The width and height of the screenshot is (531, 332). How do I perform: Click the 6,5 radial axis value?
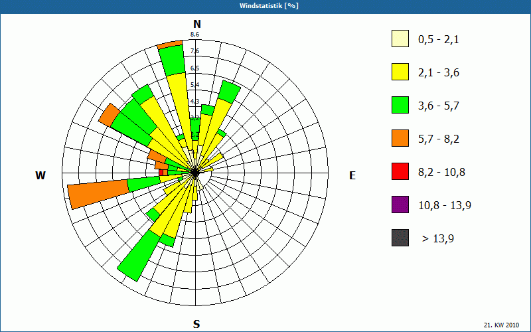[194, 68]
